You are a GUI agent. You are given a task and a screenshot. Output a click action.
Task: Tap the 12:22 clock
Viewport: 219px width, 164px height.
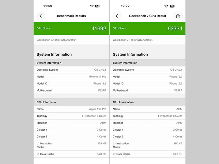[x=125, y=6]
